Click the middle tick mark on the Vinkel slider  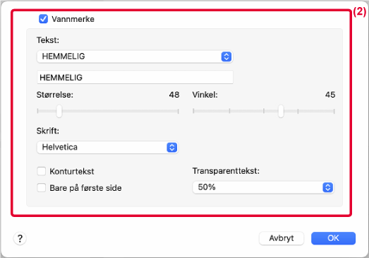(264, 111)
